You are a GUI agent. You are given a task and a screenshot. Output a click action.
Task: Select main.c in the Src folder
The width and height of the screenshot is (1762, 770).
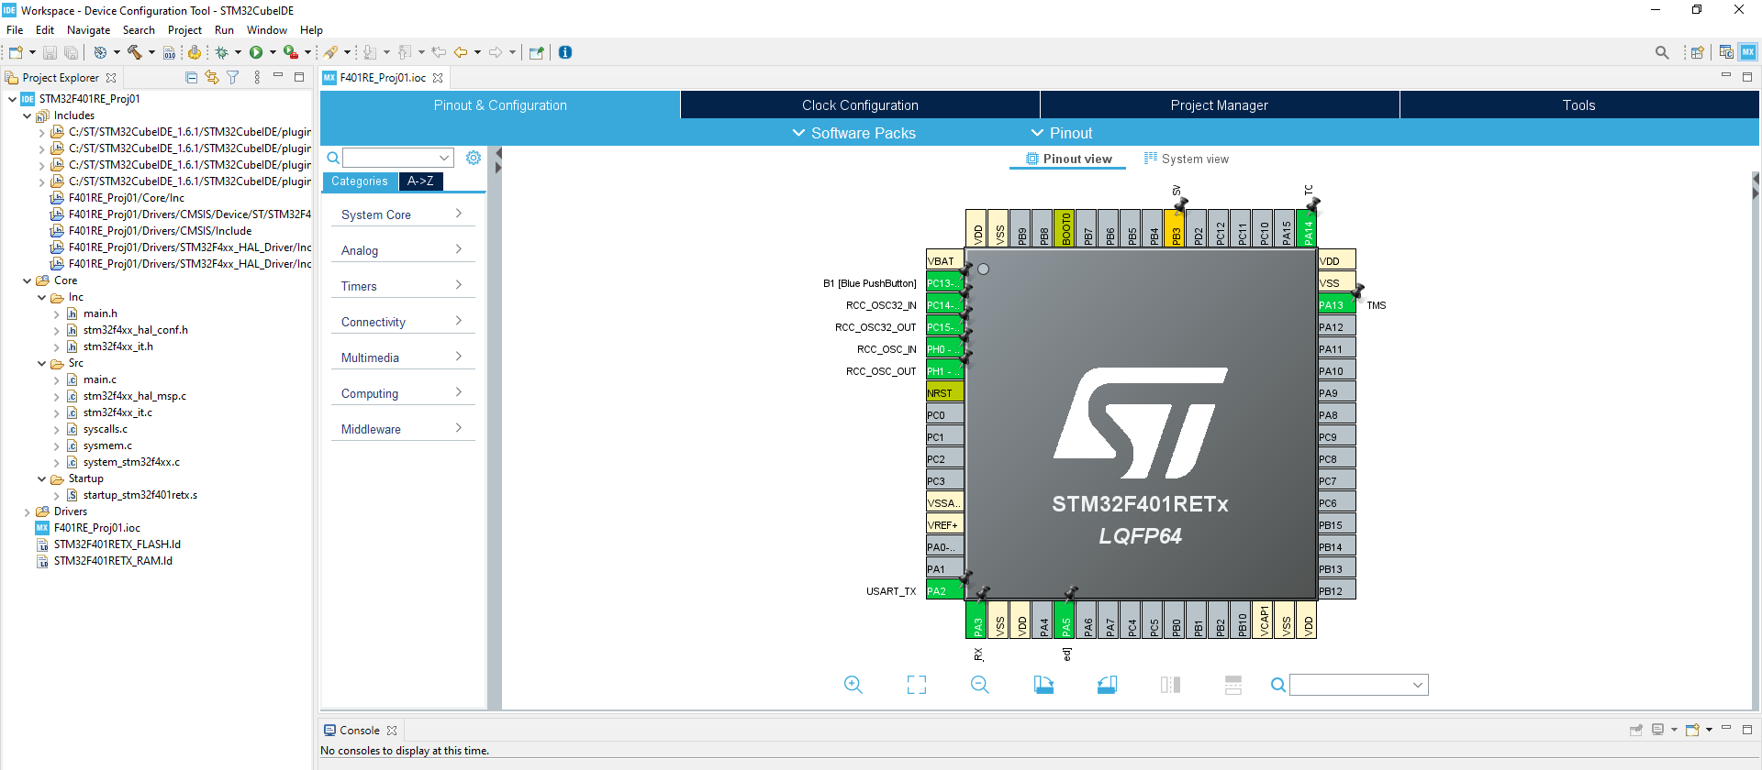tap(99, 379)
